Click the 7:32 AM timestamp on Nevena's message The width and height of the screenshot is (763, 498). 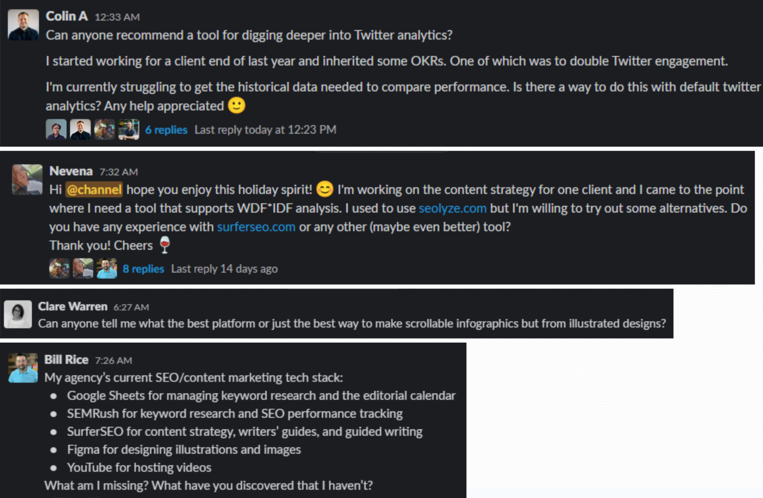(x=119, y=172)
